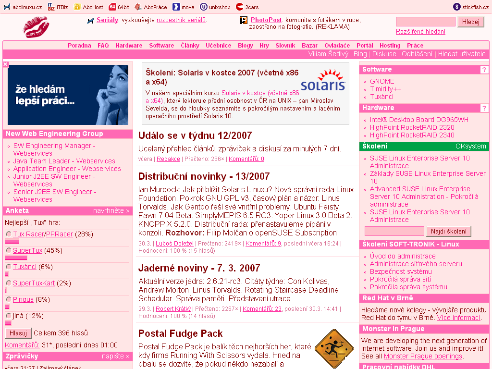
Task: Open the FAQ menu item
Action: pyautogui.click(x=103, y=46)
